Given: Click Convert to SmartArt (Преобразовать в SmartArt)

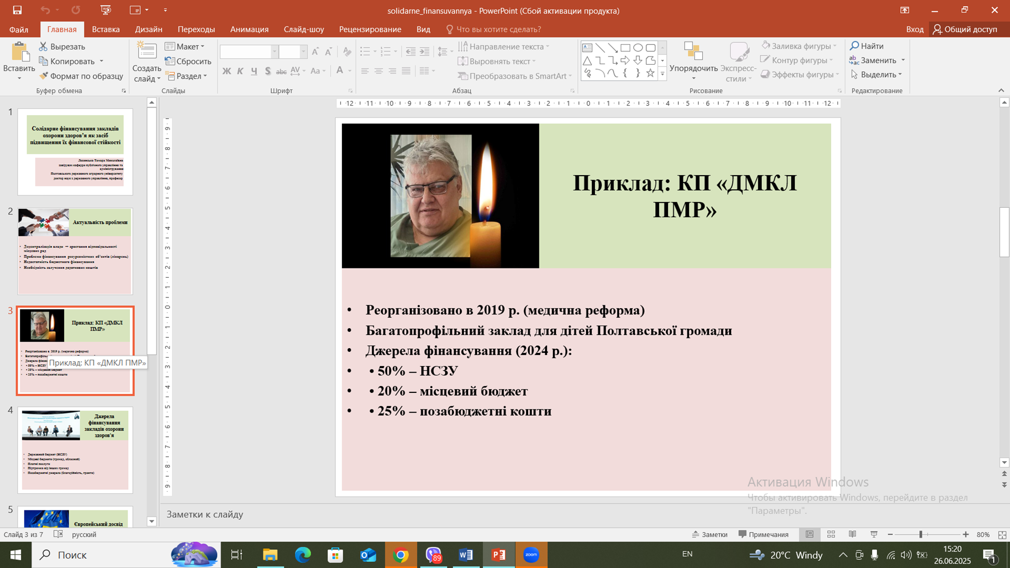Looking at the screenshot, I should tap(515, 76).
